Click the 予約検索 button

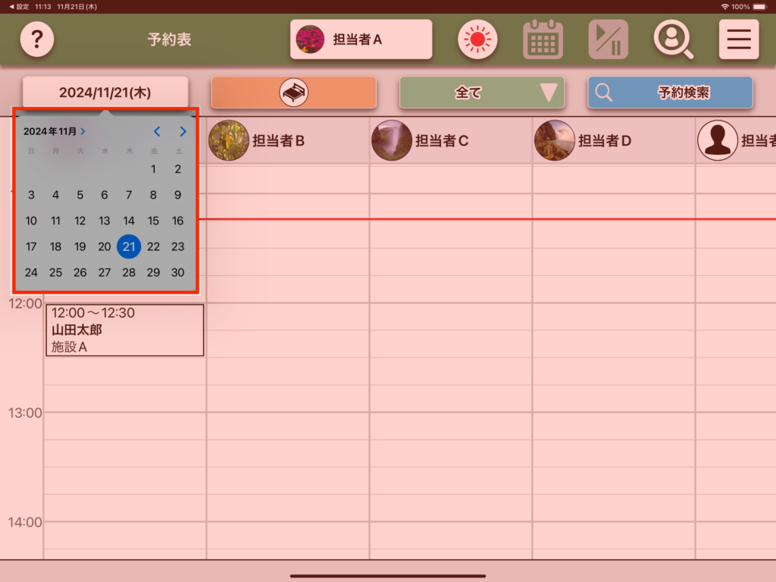point(670,92)
